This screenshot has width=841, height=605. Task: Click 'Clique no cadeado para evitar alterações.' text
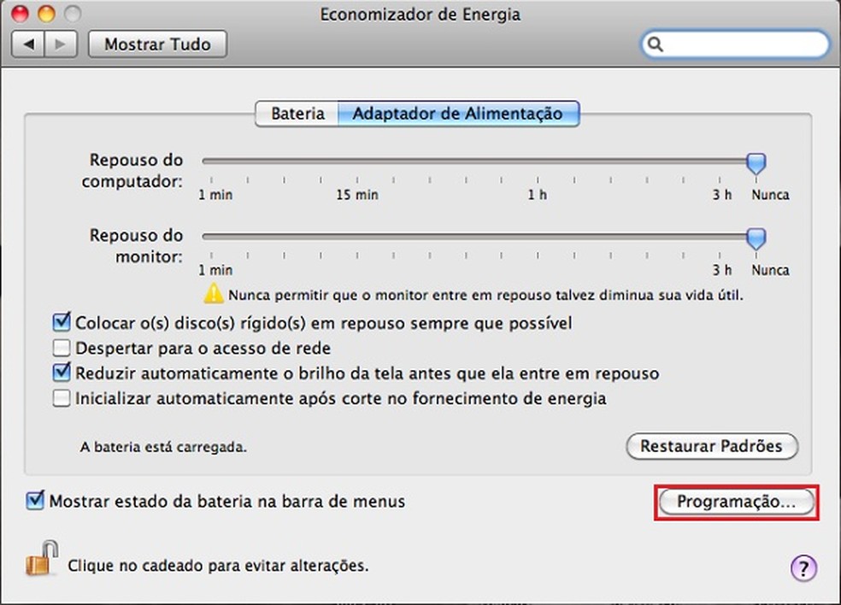tap(218, 566)
